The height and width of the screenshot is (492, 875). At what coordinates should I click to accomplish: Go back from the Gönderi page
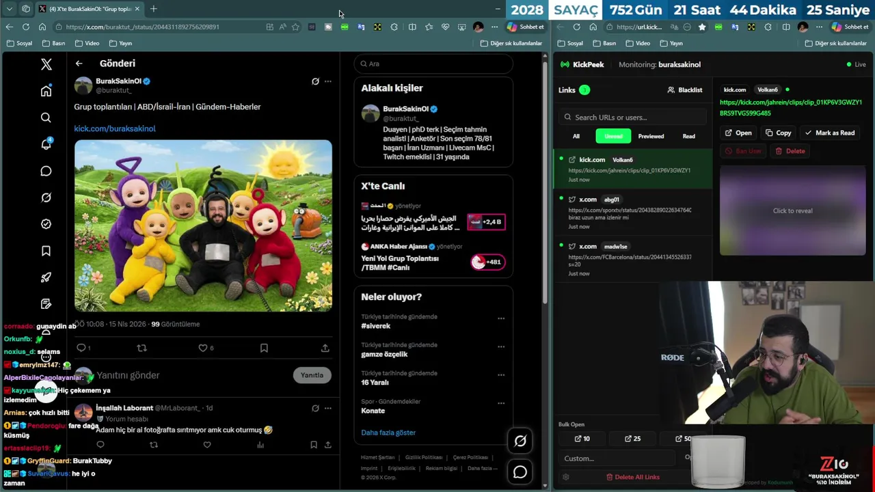click(79, 64)
